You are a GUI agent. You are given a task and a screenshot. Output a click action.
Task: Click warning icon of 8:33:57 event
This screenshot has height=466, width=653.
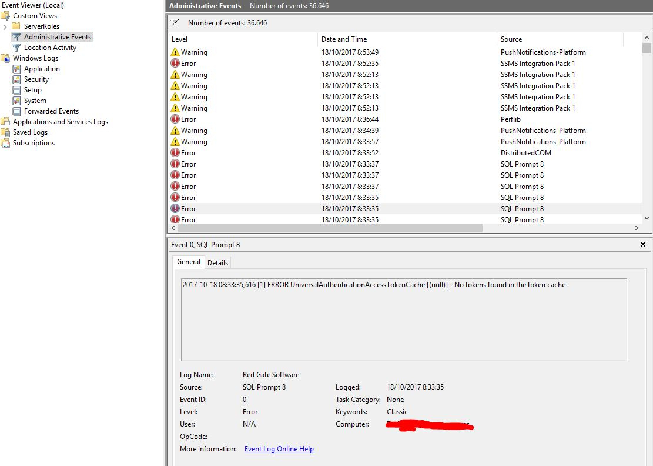[x=175, y=142]
